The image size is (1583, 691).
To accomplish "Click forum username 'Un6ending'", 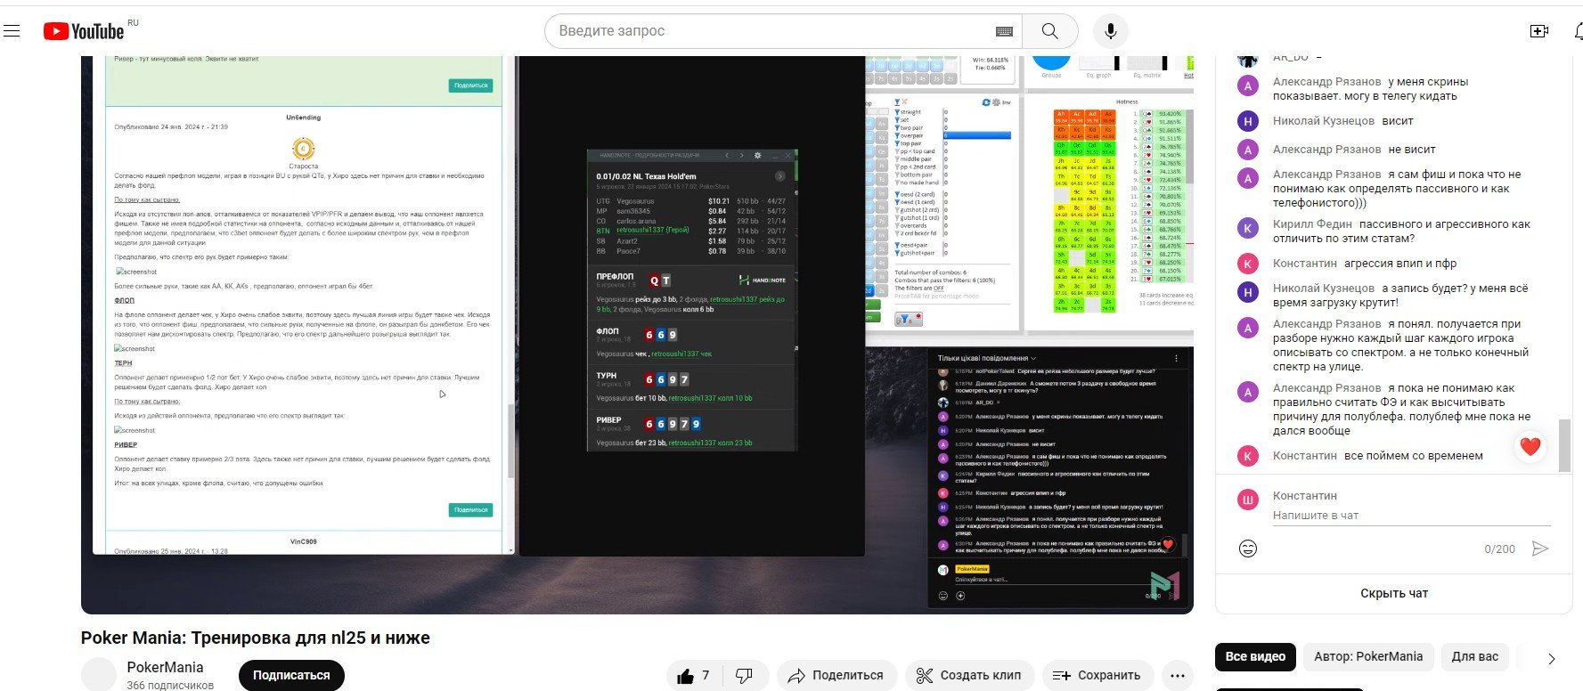I will 303,118.
